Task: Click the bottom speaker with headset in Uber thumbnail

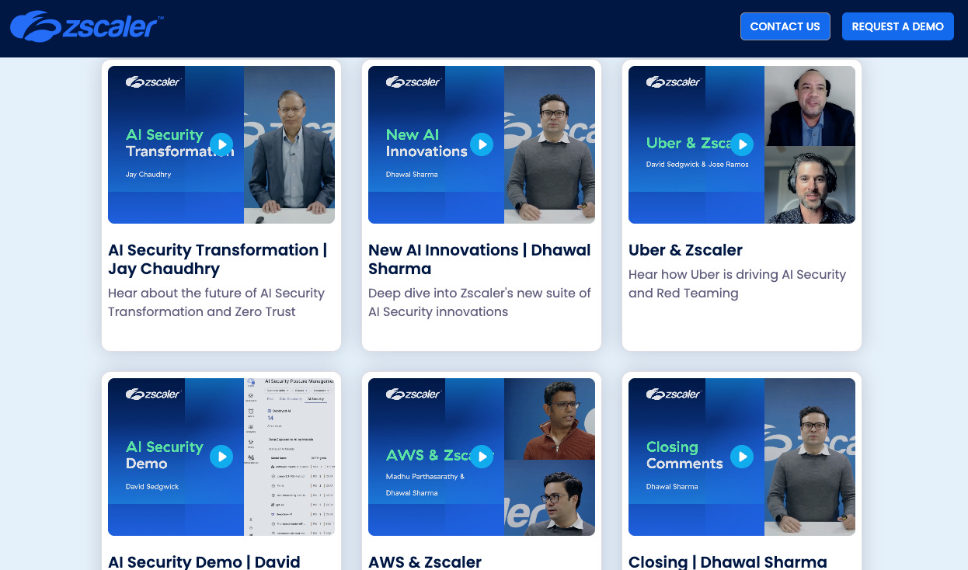Action: click(x=810, y=185)
